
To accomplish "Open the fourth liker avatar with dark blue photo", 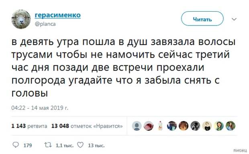I will tap(172, 126).
